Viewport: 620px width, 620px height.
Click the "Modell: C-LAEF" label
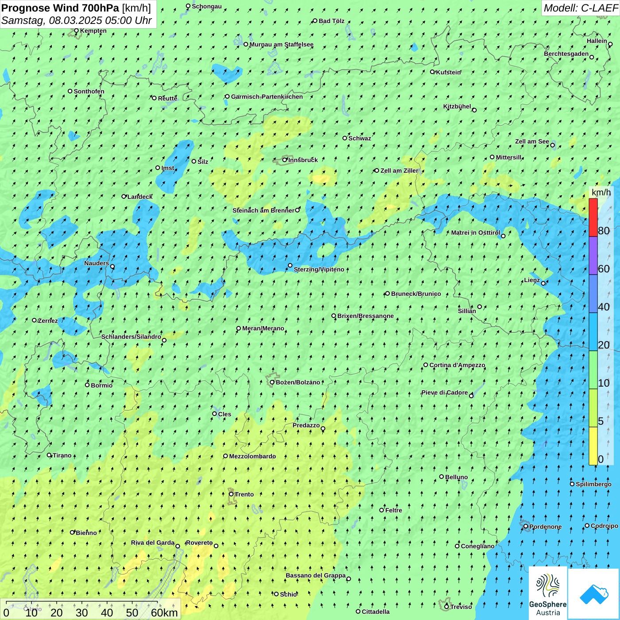click(x=581, y=8)
